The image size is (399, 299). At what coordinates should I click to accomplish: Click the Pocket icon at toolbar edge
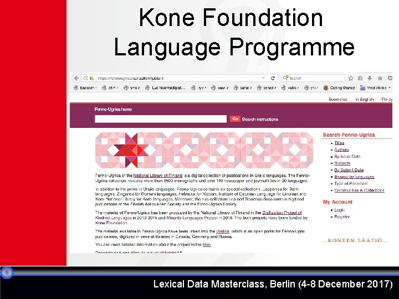click(x=390, y=78)
